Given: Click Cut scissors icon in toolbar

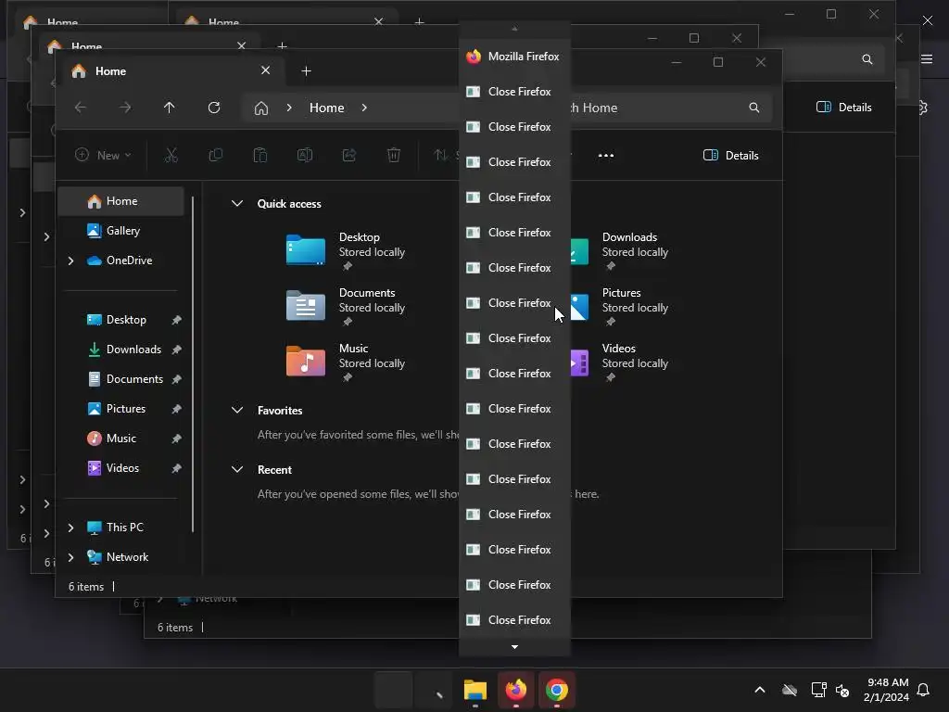Looking at the screenshot, I should (x=171, y=156).
